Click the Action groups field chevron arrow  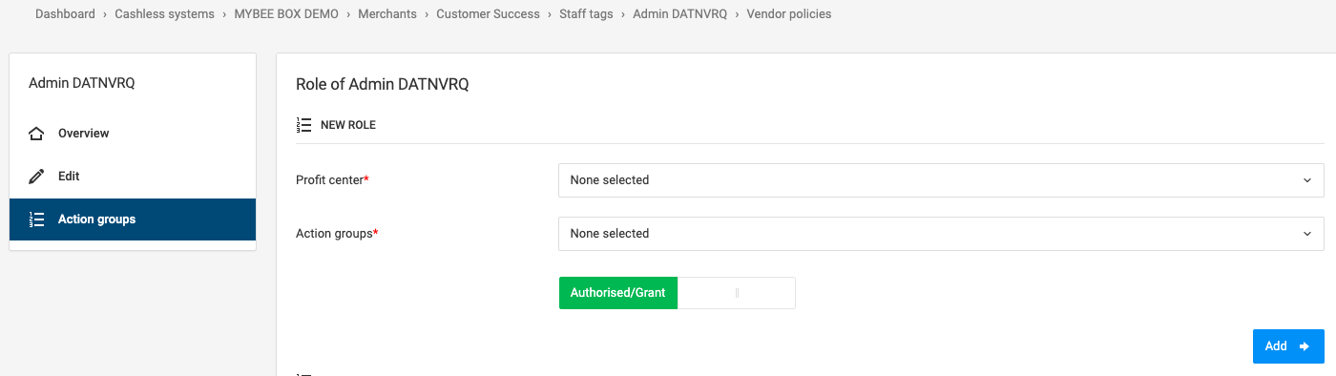(1306, 233)
